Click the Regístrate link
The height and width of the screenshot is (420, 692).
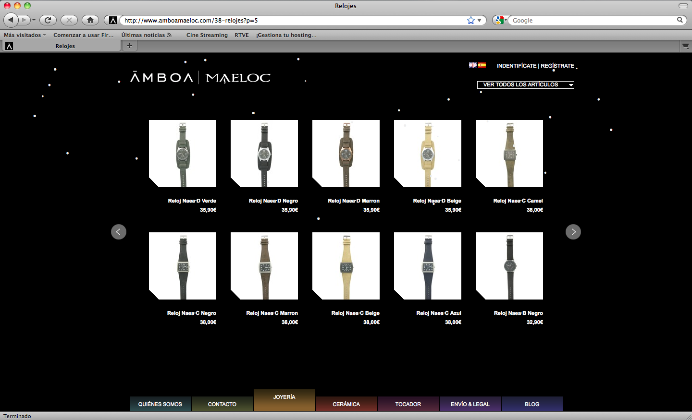tap(557, 66)
